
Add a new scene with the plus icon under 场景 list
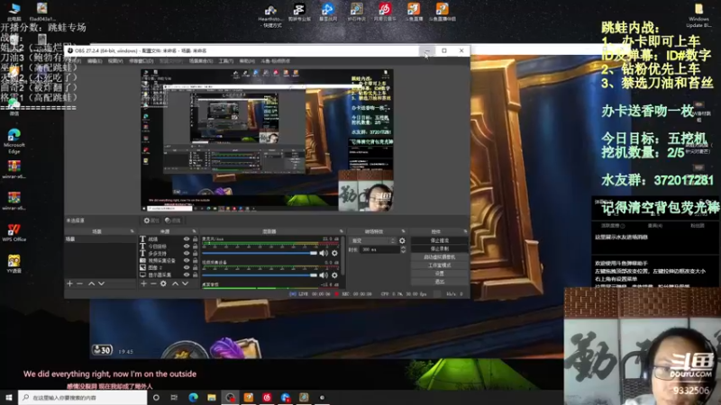(70, 283)
